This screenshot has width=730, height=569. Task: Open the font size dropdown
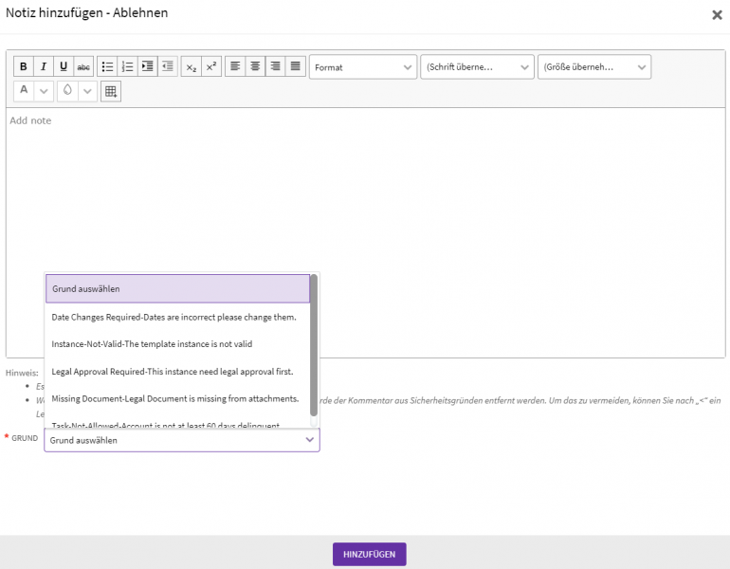pos(594,67)
